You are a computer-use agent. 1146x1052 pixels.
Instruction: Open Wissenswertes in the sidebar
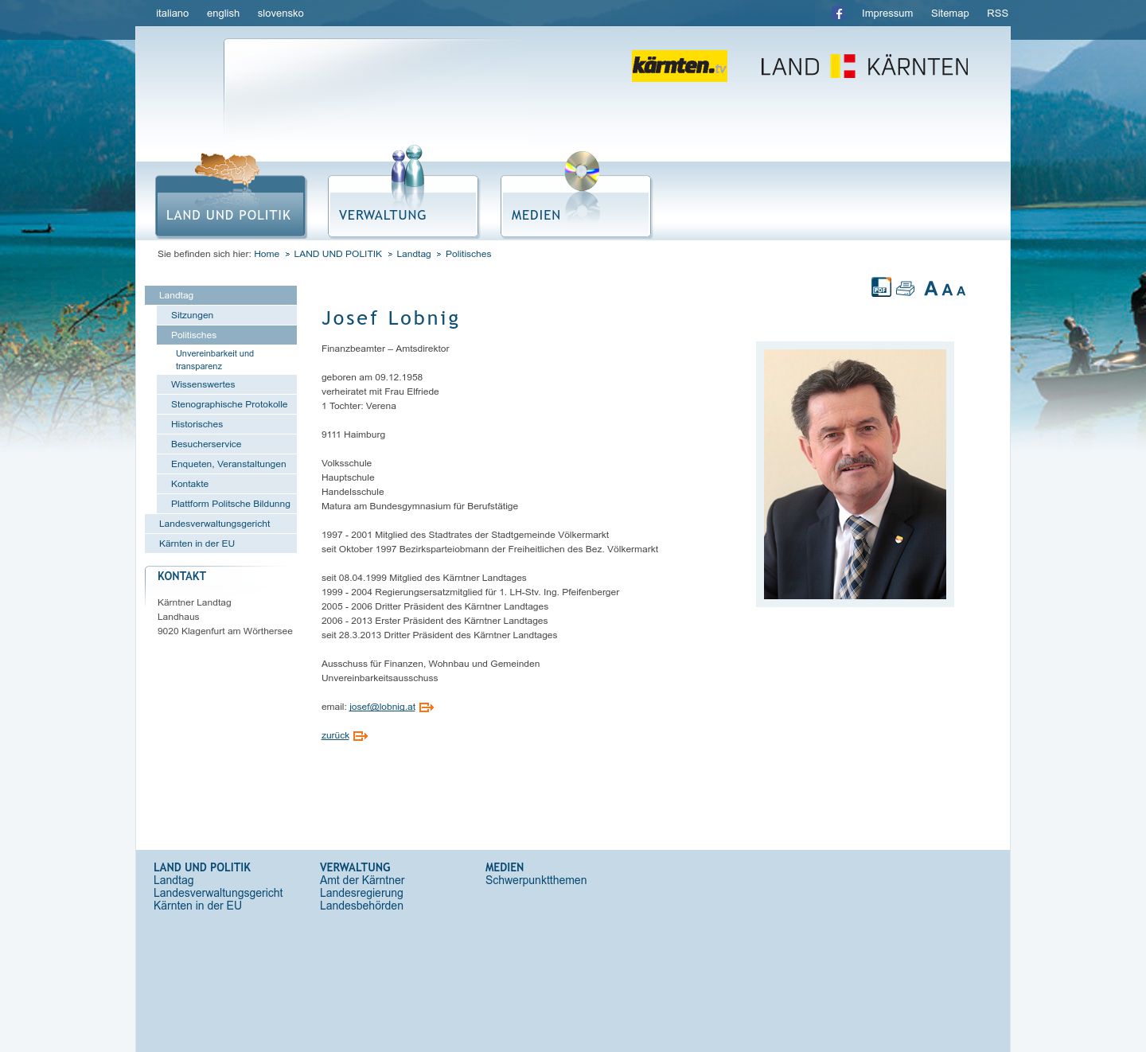point(227,384)
